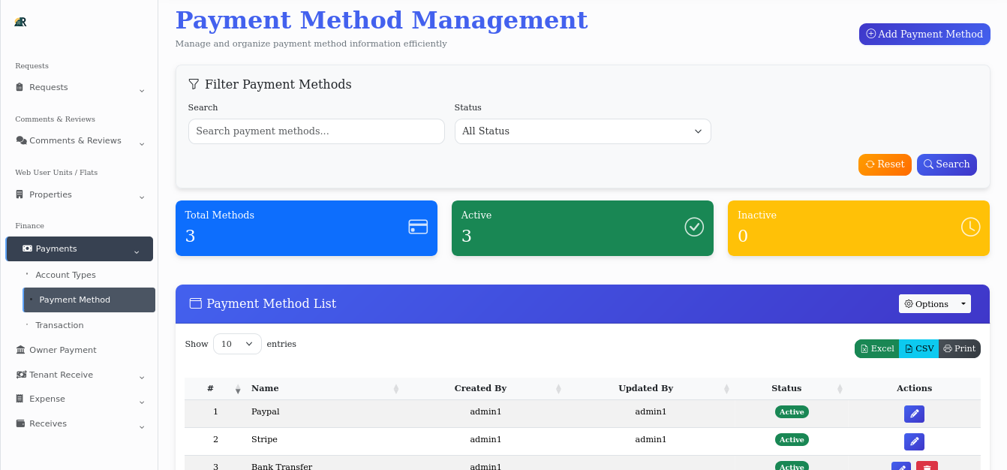Viewport: 1007px width, 470px height.
Task: Click the delete icon for Bank Transfer
Action: (x=927, y=466)
